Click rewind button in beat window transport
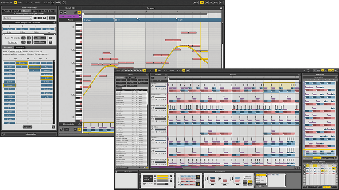339x190 pixels. 129,71
